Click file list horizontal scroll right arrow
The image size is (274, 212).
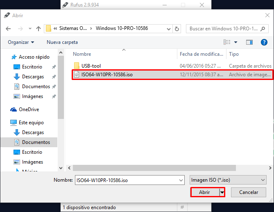tap(270, 168)
